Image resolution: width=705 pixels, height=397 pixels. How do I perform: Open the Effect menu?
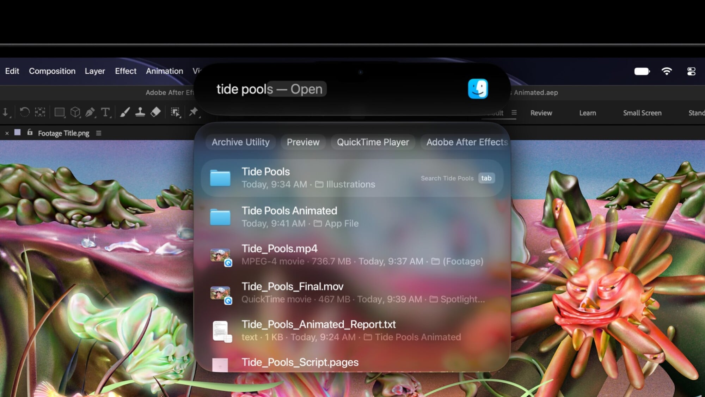[x=125, y=71]
